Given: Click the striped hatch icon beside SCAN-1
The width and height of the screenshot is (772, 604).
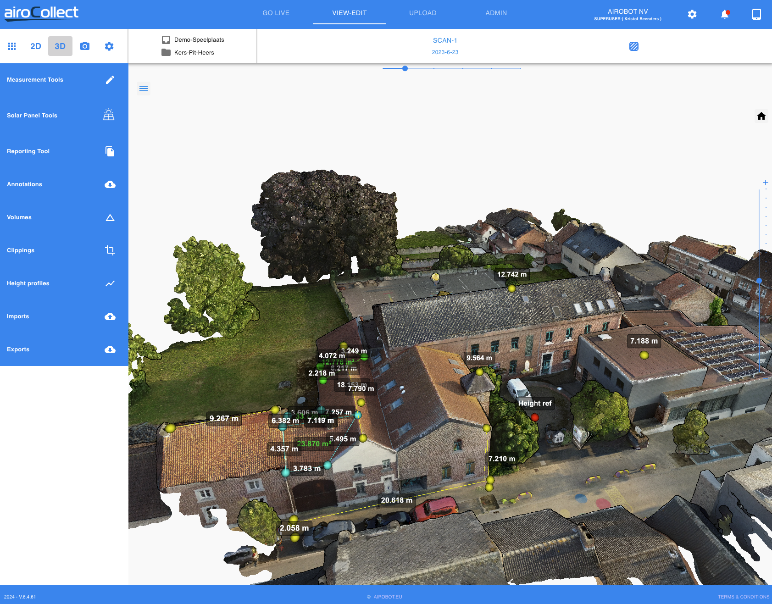Looking at the screenshot, I should 634,46.
